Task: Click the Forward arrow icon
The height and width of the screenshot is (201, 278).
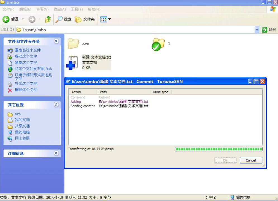Action: [x=32, y=19]
